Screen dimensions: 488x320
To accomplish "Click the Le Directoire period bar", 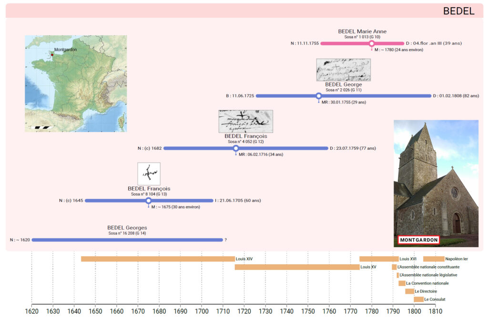I will pyautogui.click(x=409, y=291).
